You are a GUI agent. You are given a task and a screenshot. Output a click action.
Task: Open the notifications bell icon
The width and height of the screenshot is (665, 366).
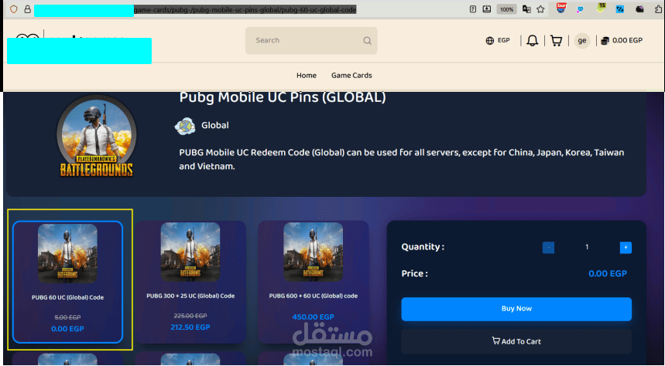coord(533,41)
